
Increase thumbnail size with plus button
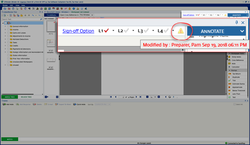[x=57, y=97]
